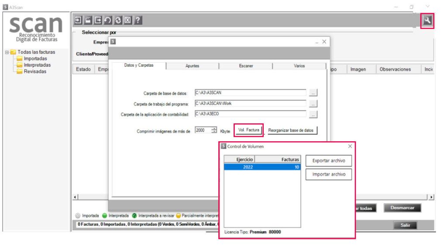Click the Importadas folder icon
The height and width of the screenshot is (246, 447).
click(19, 58)
